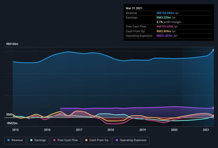Click the RM153.040m revenue value in tooltip
This screenshot has height=148, width=218.
(165, 13)
